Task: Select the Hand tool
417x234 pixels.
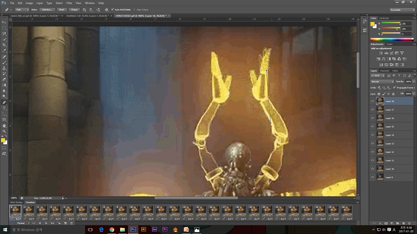Action: 4,126
